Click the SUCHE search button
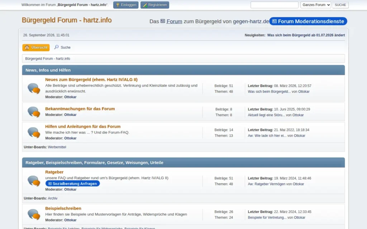Screen dimensions: 367x229 click(x=340, y=5)
